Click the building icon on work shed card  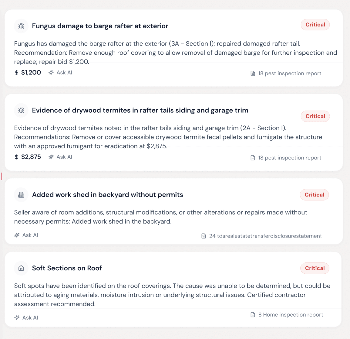21,195
